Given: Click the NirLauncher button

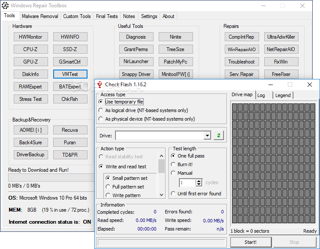Looking at the screenshot, I should pos(136,62).
